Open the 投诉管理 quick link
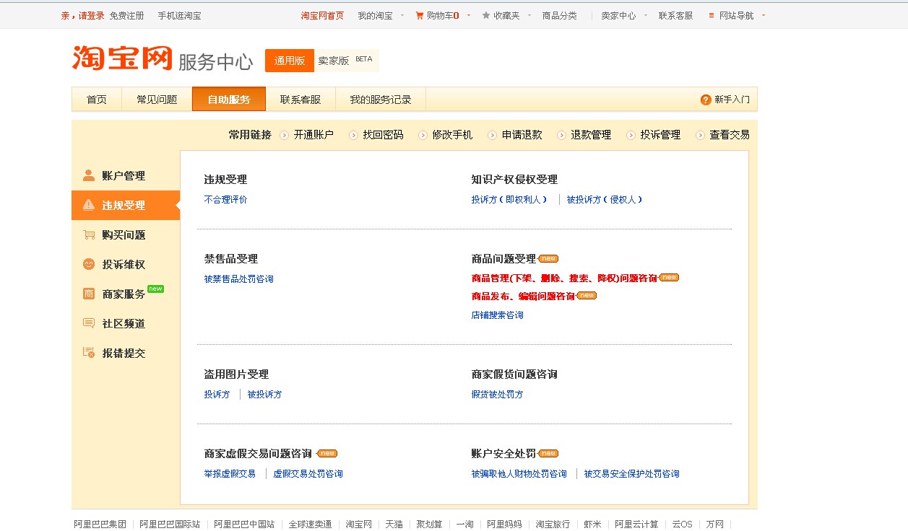The width and height of the screenshot is (908, 531). click(x=660, y=135)
